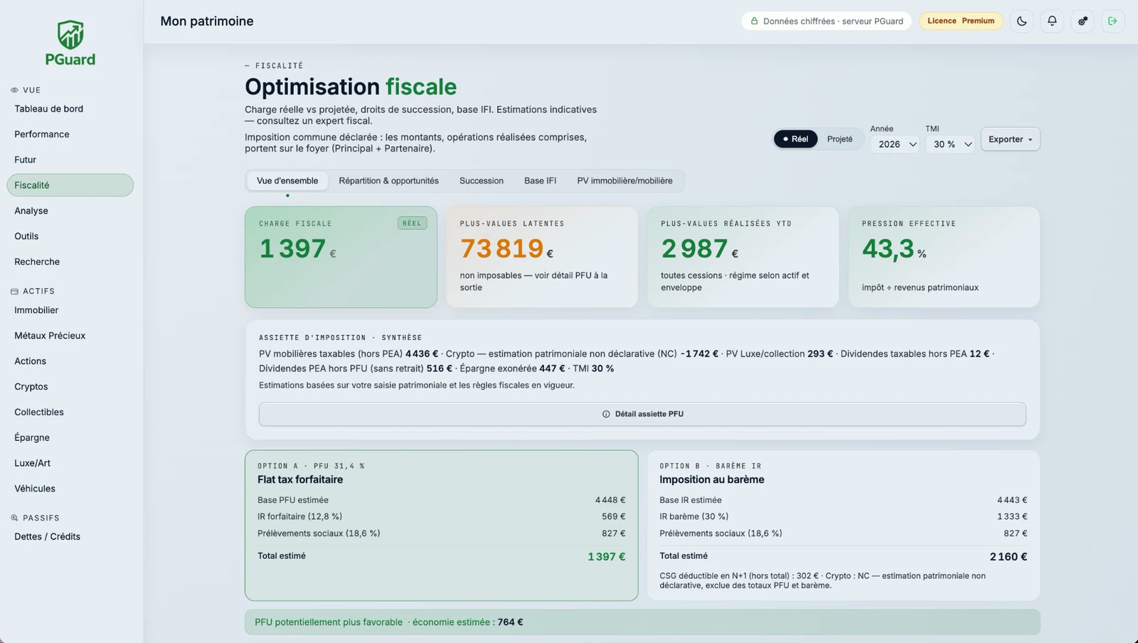This screenshot has width=1138, height=643.
Task: Click the Plus-values latentes card
Action: tap(541, 257)
